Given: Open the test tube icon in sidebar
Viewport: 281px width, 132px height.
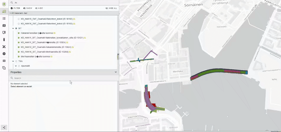Looking at the screenshot, I should 4,40.
